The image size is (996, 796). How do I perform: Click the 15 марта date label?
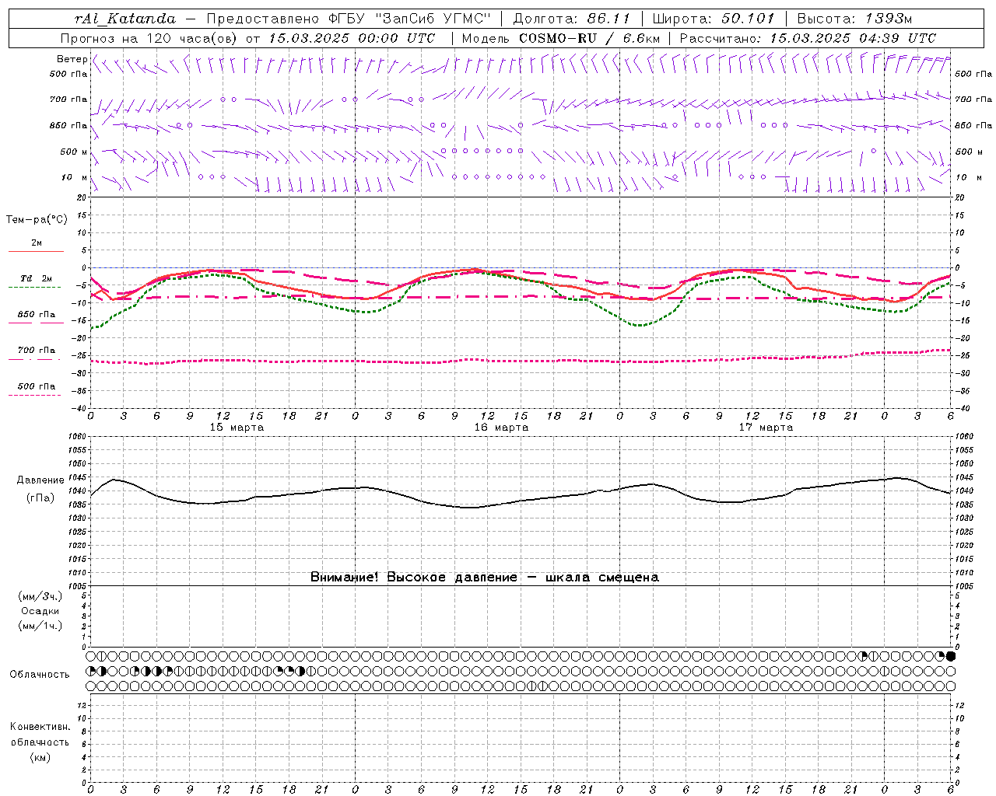click(237, 428)
